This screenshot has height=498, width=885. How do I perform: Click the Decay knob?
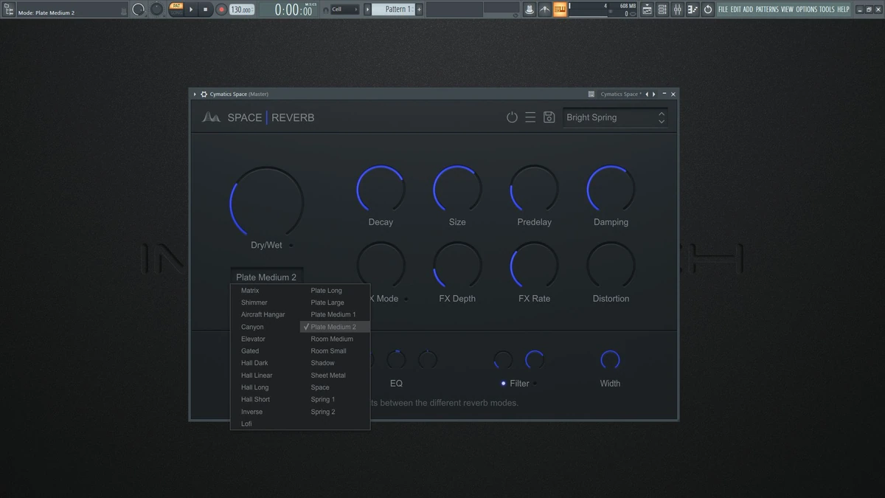(381, 189)
